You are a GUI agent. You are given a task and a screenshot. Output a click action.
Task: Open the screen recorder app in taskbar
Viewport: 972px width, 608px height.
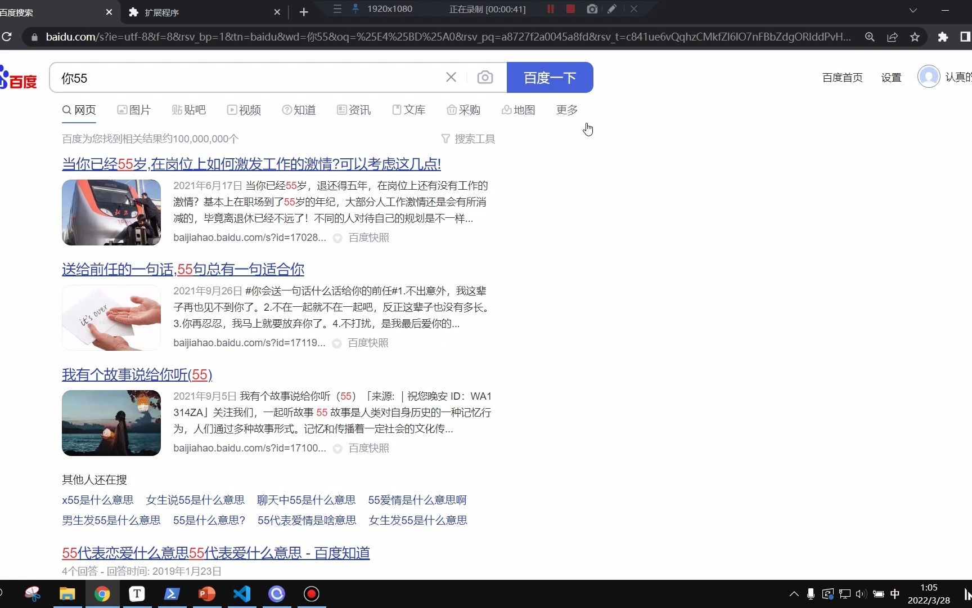311,594
